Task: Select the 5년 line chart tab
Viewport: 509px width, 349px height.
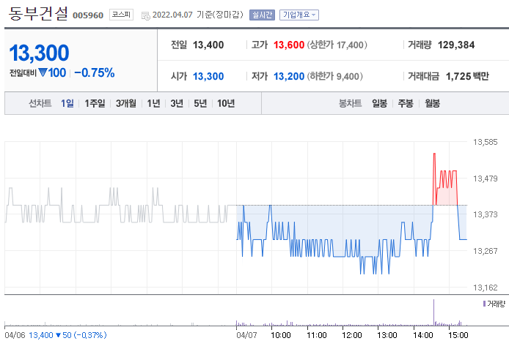Action: pyautogui.click(x=200, y=103)
